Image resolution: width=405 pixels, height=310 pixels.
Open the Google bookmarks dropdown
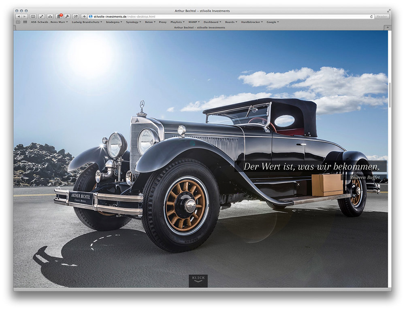[273, 22]
